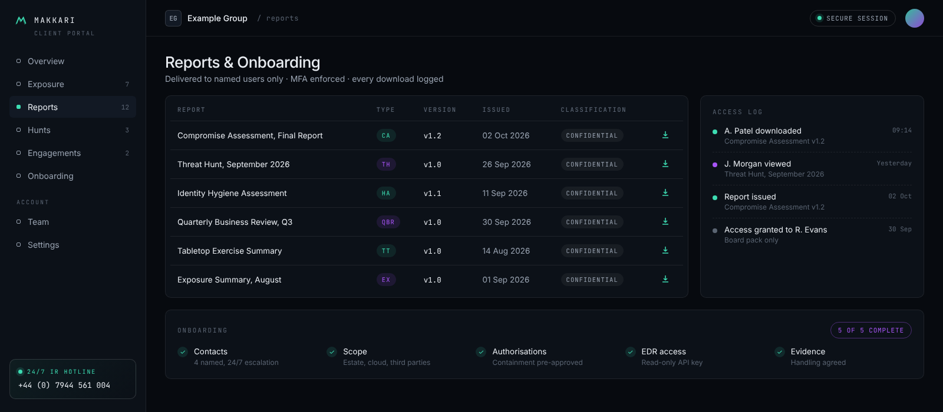Download Compromise Assessment, Final Report

(665, 135)
